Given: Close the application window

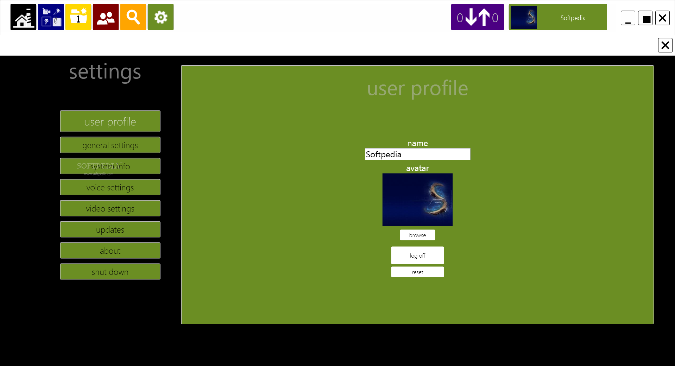Looking at the screenshot, I should click(x=662, y=18).
